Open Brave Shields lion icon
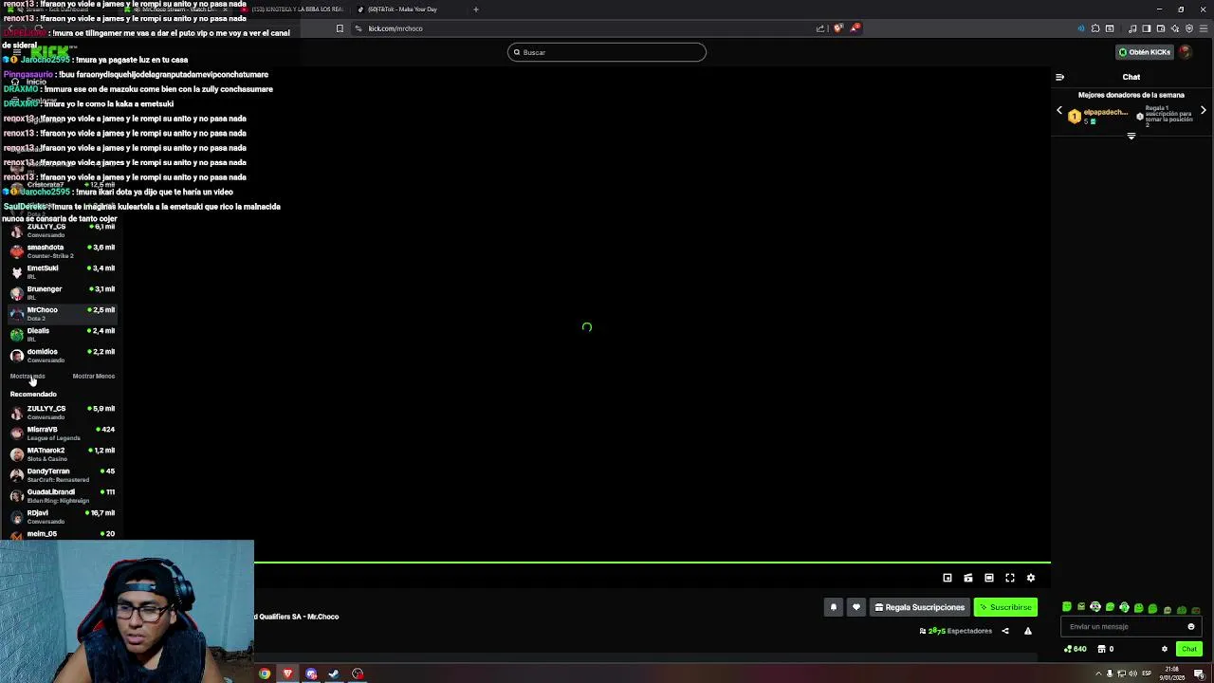1214x683 pixels. click(x=837, y=28)
